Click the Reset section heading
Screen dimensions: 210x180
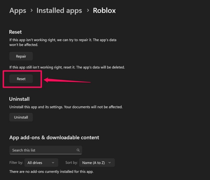(x=15, y=32)
